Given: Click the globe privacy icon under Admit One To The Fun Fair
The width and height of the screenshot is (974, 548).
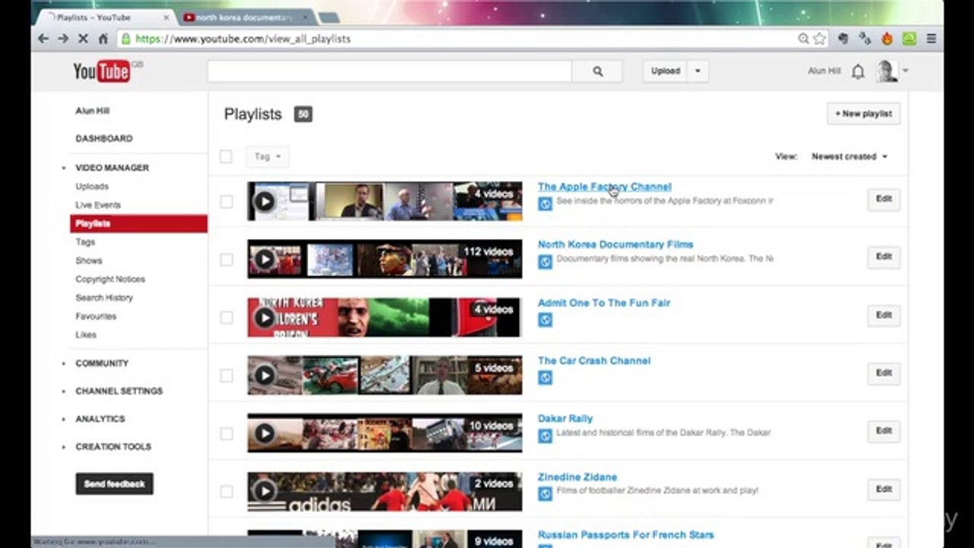Looking at the screenshot, I should [545, 320].
